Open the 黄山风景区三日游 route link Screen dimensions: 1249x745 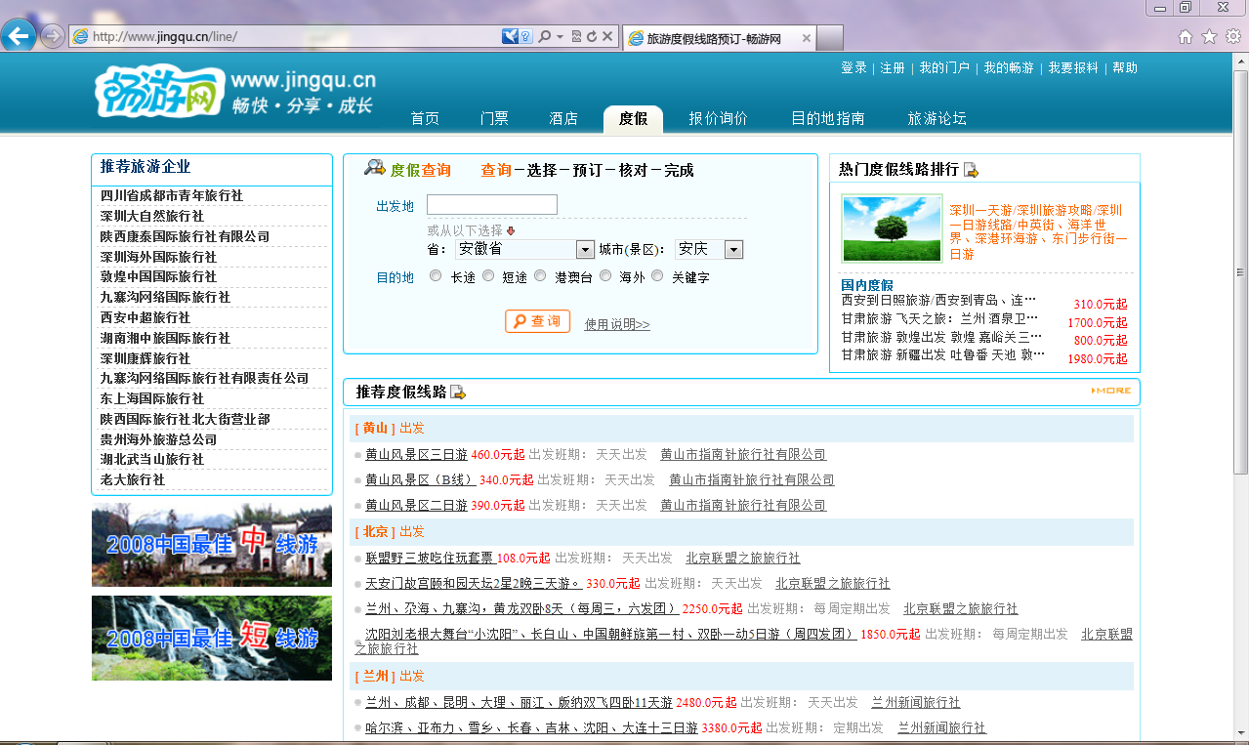pos(416,454)
